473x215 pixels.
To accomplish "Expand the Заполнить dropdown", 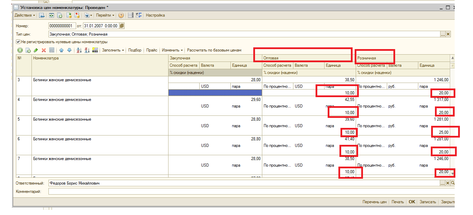I will [113, 50].
